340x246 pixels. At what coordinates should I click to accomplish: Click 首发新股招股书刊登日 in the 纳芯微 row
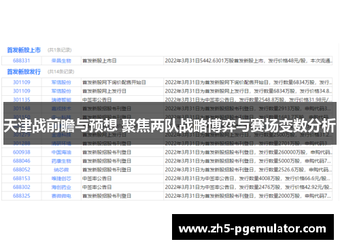coord(107,170)
